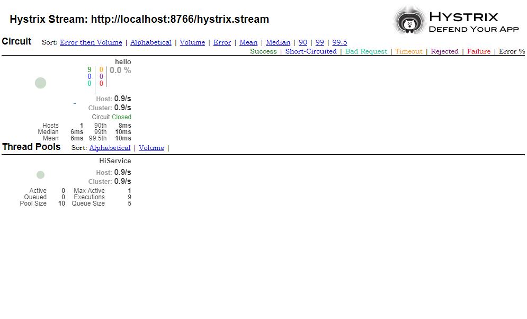Click the hello circuit health circle
527x319 pixels.
point(40,83)
